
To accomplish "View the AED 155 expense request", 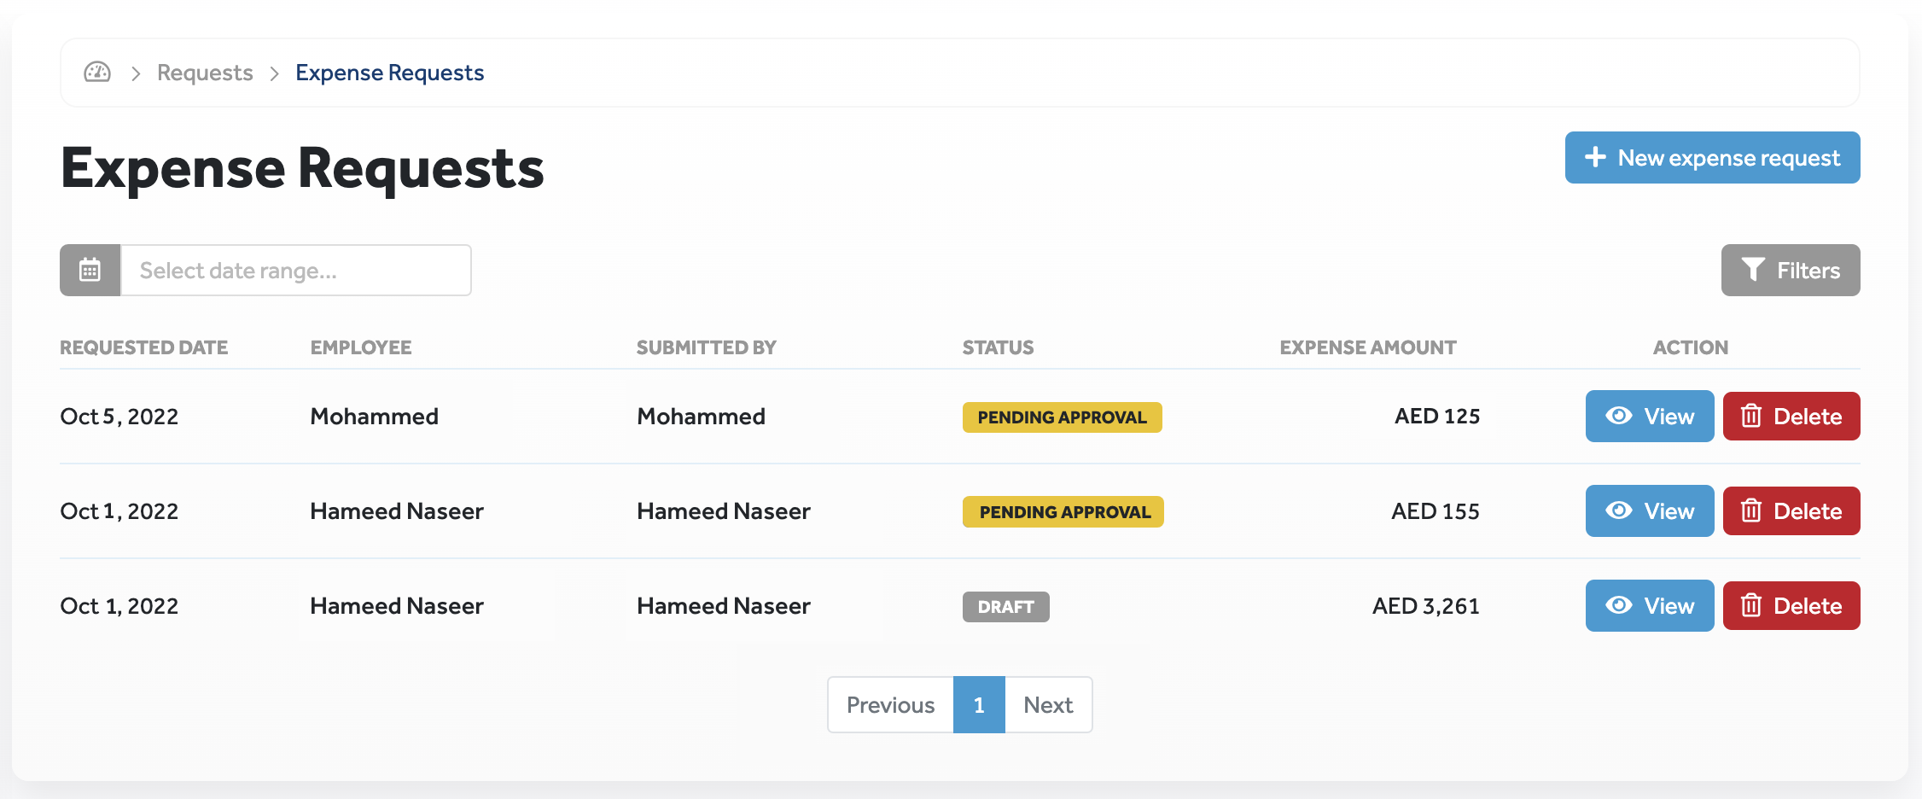I will pos(1649,511).
